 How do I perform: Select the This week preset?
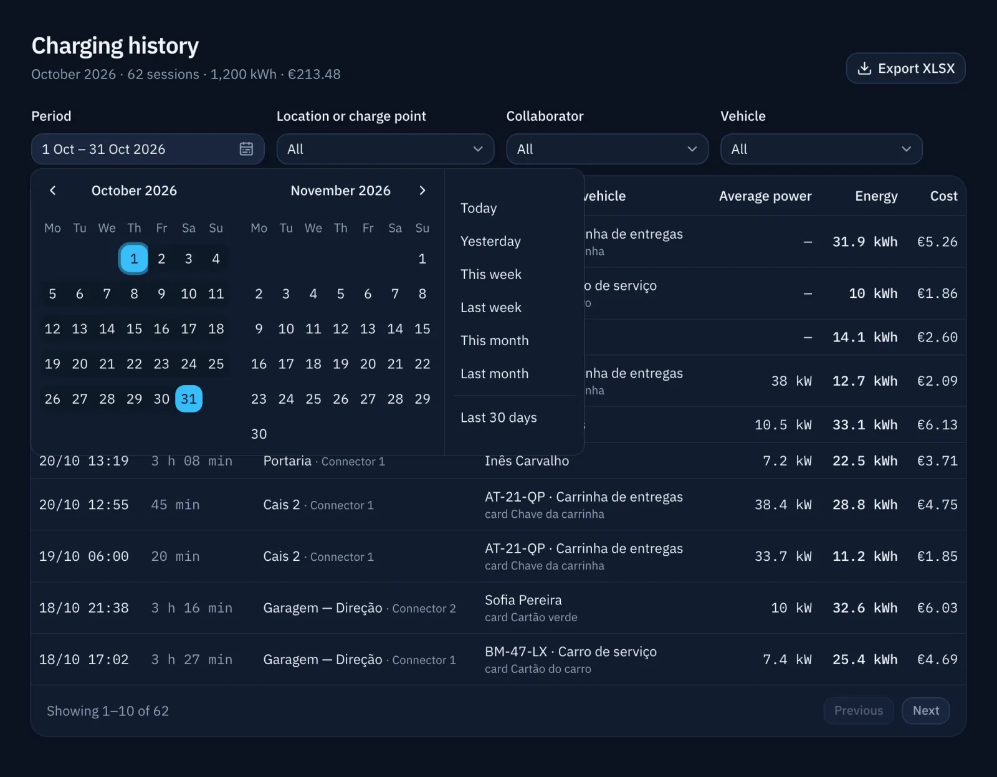pos(491,274)
